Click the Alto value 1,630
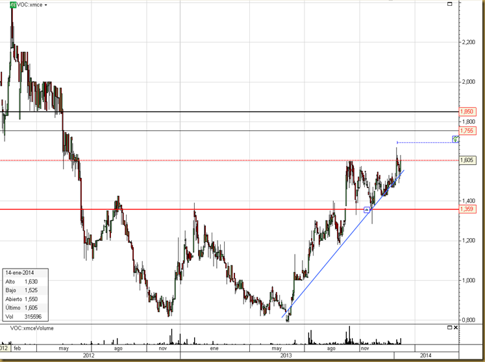 click(x=31, y=282)
